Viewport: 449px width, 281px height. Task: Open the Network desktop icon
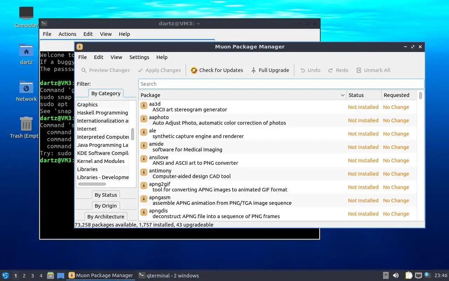pos(26,91)
